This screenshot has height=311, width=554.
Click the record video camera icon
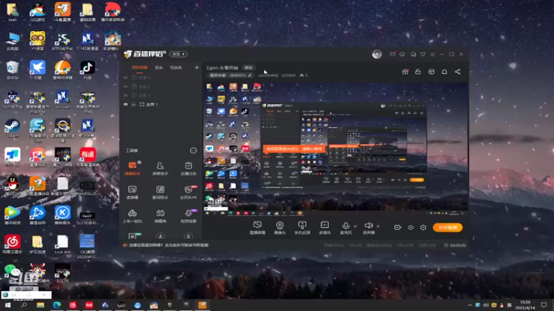click(x=397, y=227)
